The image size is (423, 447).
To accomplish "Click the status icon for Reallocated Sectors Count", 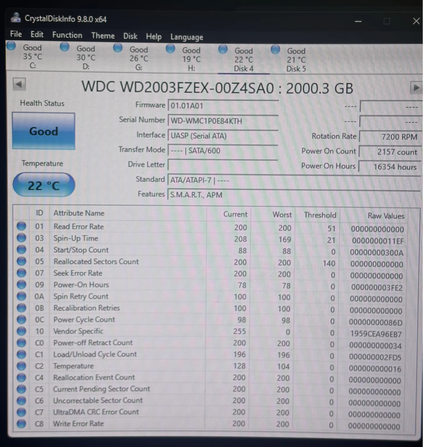I will tap(21, 261).
